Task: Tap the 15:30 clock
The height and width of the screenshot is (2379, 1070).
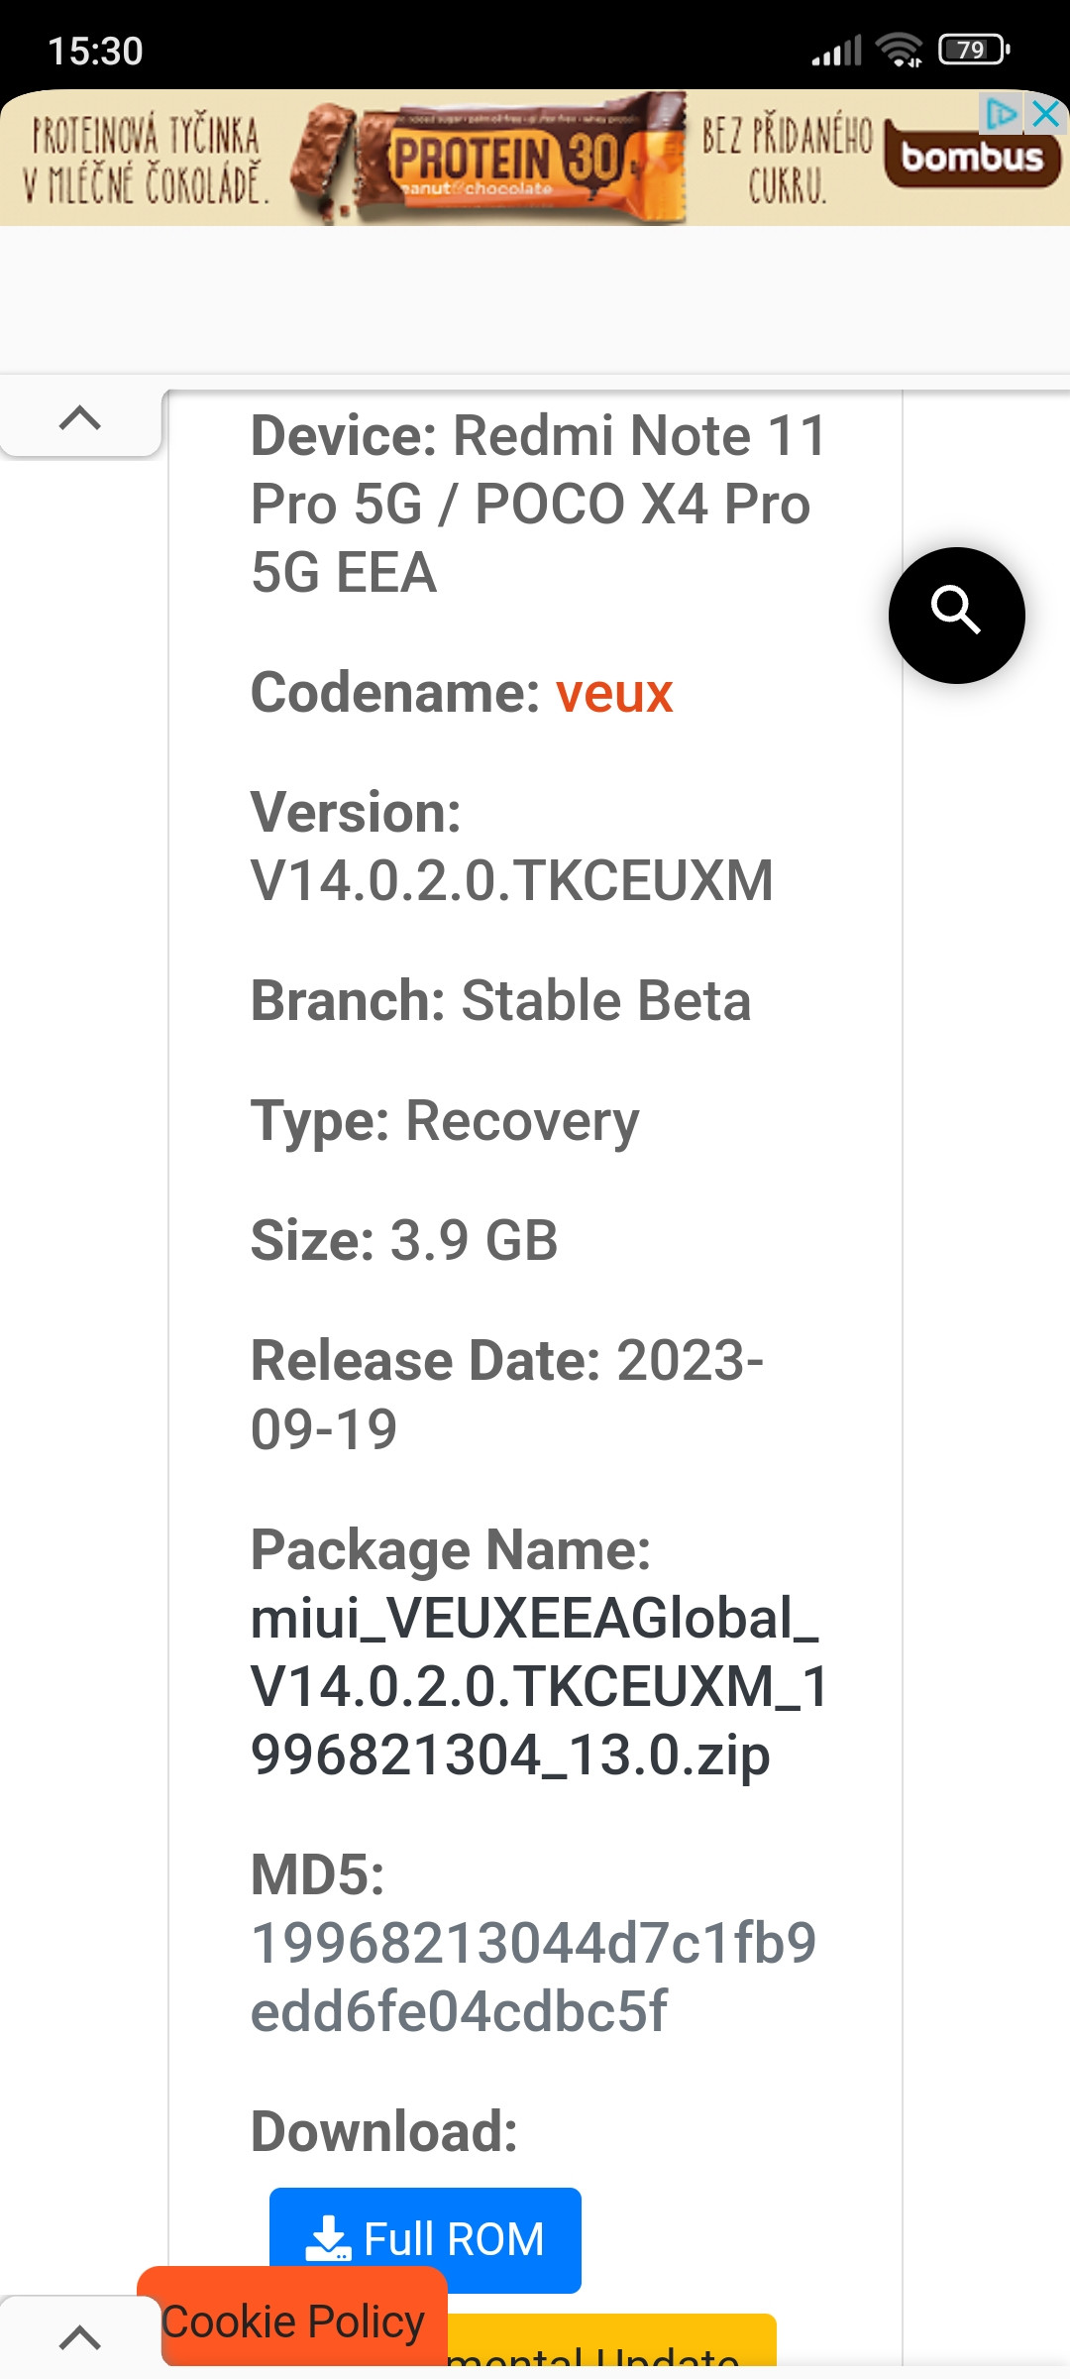Action: [x=96, y=52]
